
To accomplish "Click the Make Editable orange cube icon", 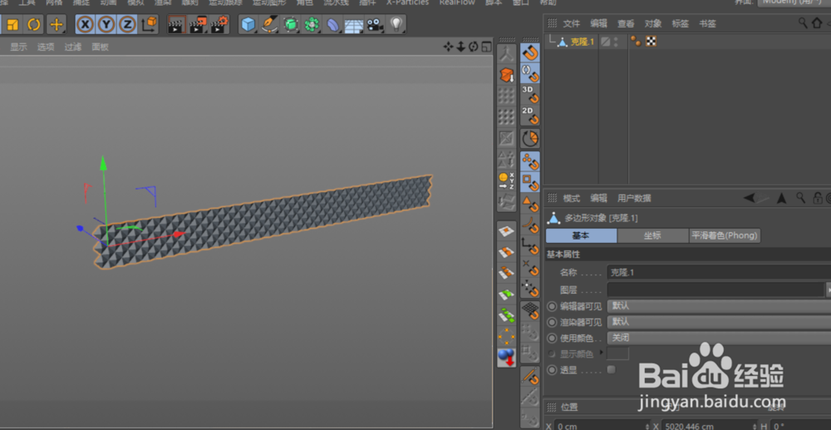I will pyautogui.click(x=507, y=75).
